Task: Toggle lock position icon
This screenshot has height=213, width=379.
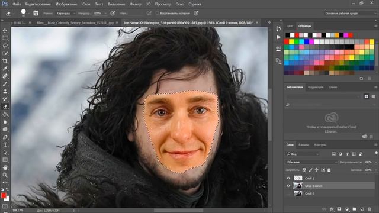Action: [x=317, y=170]
